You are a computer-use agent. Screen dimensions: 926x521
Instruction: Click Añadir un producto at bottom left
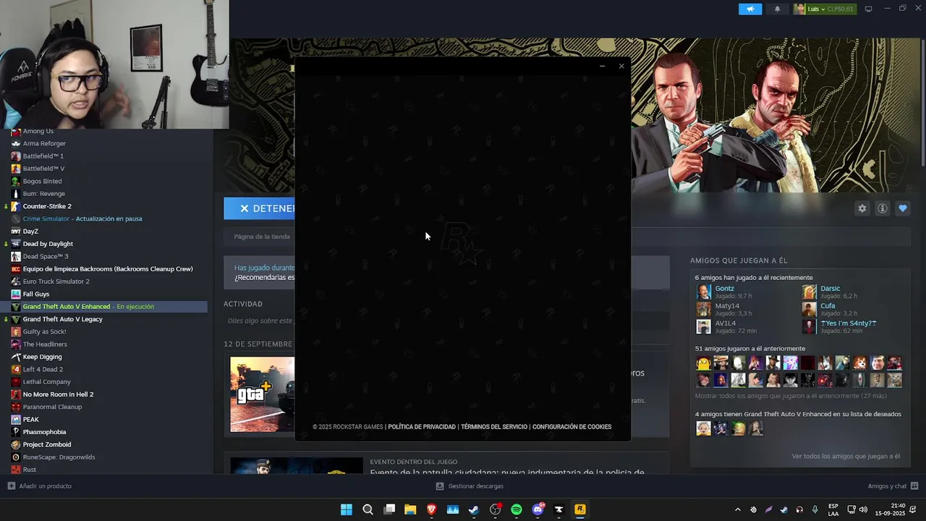point(40,486)
